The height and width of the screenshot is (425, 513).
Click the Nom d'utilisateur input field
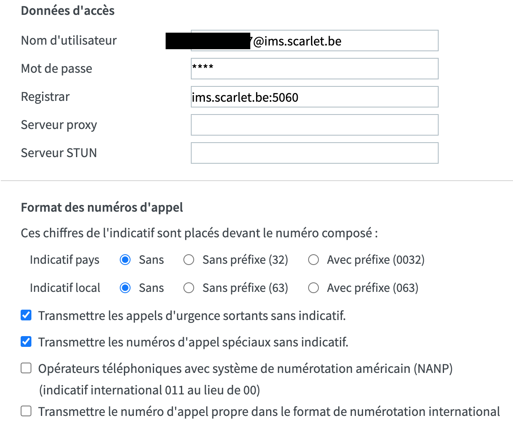point(372,41)
